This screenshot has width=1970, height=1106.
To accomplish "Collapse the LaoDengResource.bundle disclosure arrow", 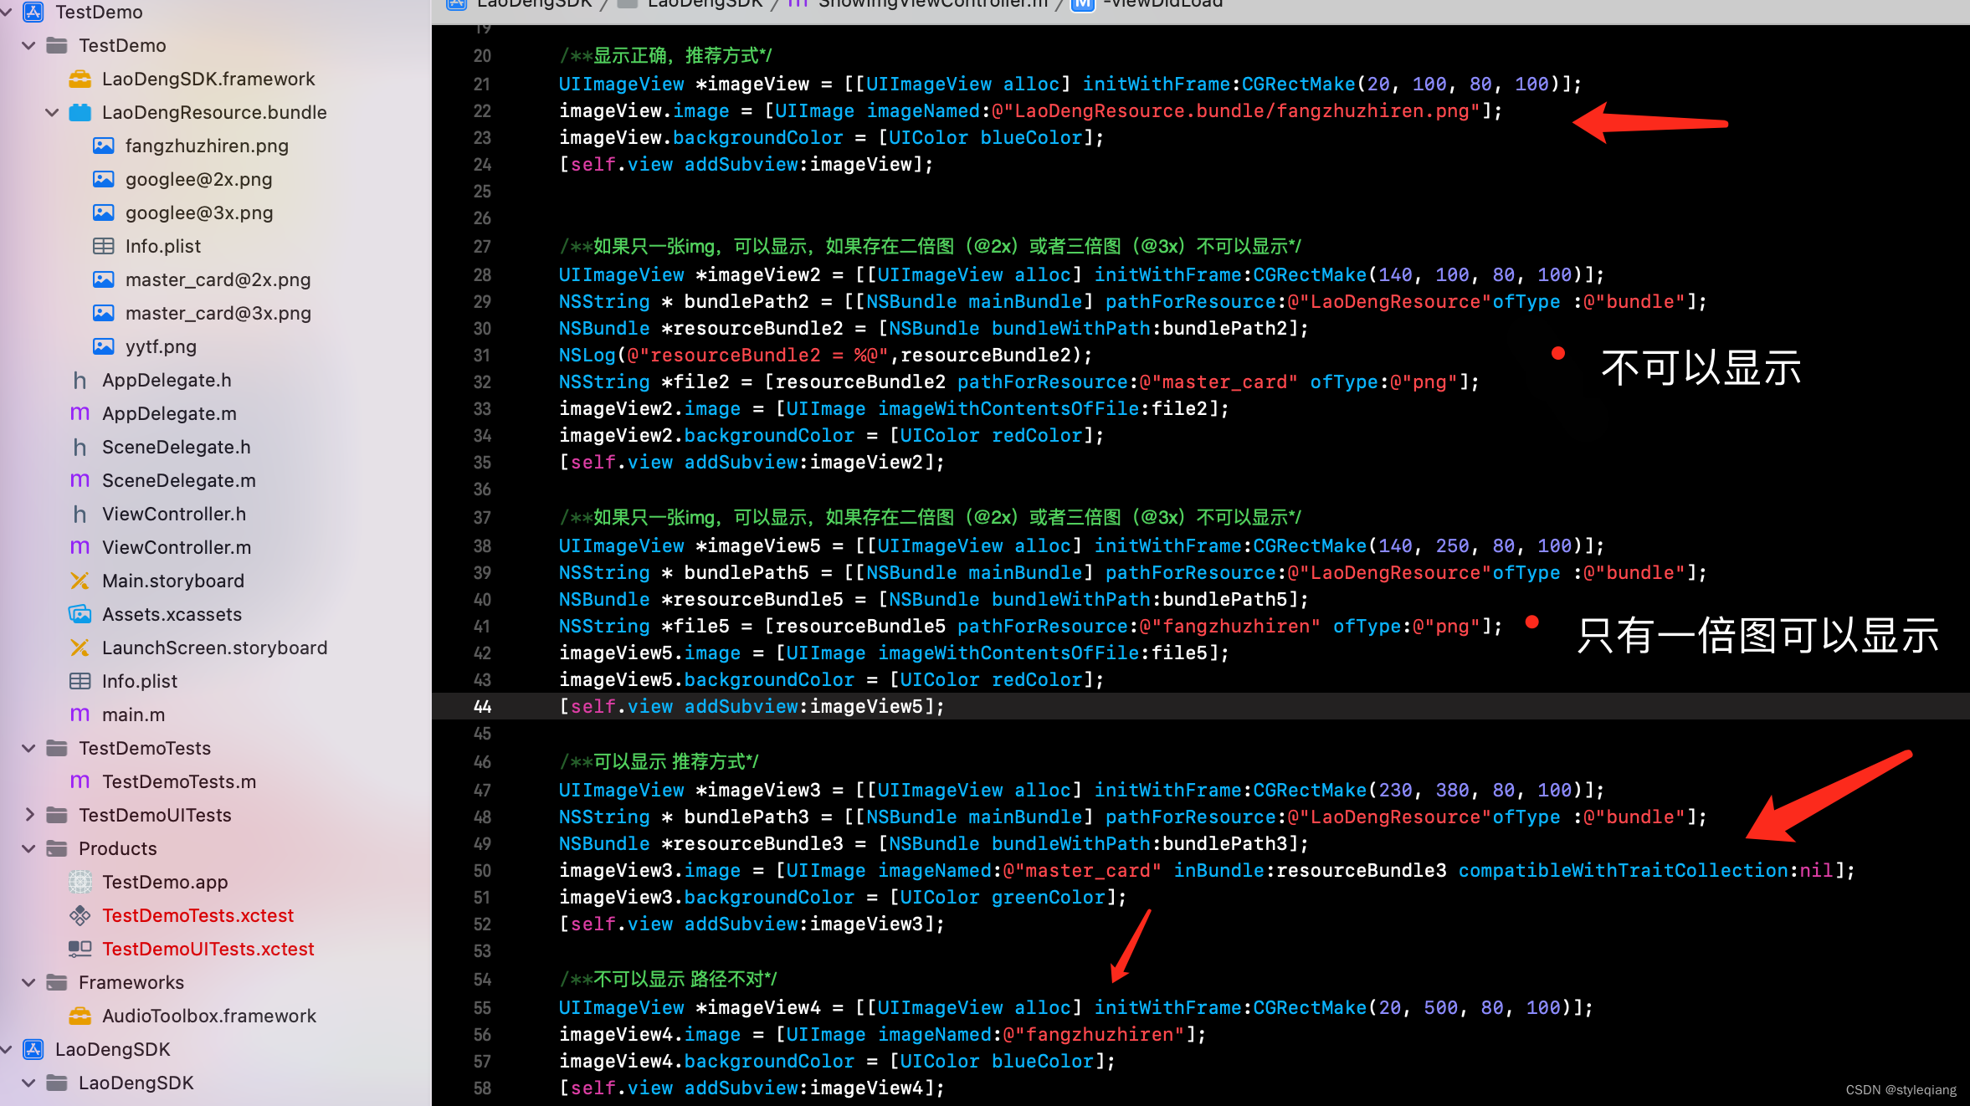I will (52, 113).
